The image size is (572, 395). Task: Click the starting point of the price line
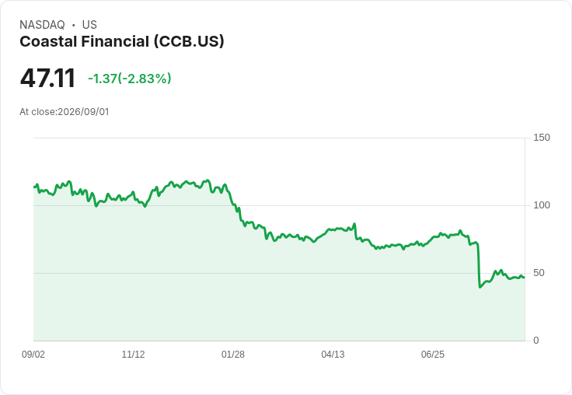pyautogui.click(x=34, y=187)
